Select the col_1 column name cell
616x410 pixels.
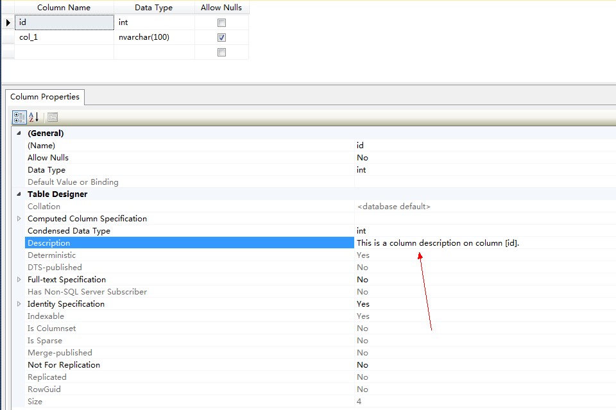coord(64,37)
